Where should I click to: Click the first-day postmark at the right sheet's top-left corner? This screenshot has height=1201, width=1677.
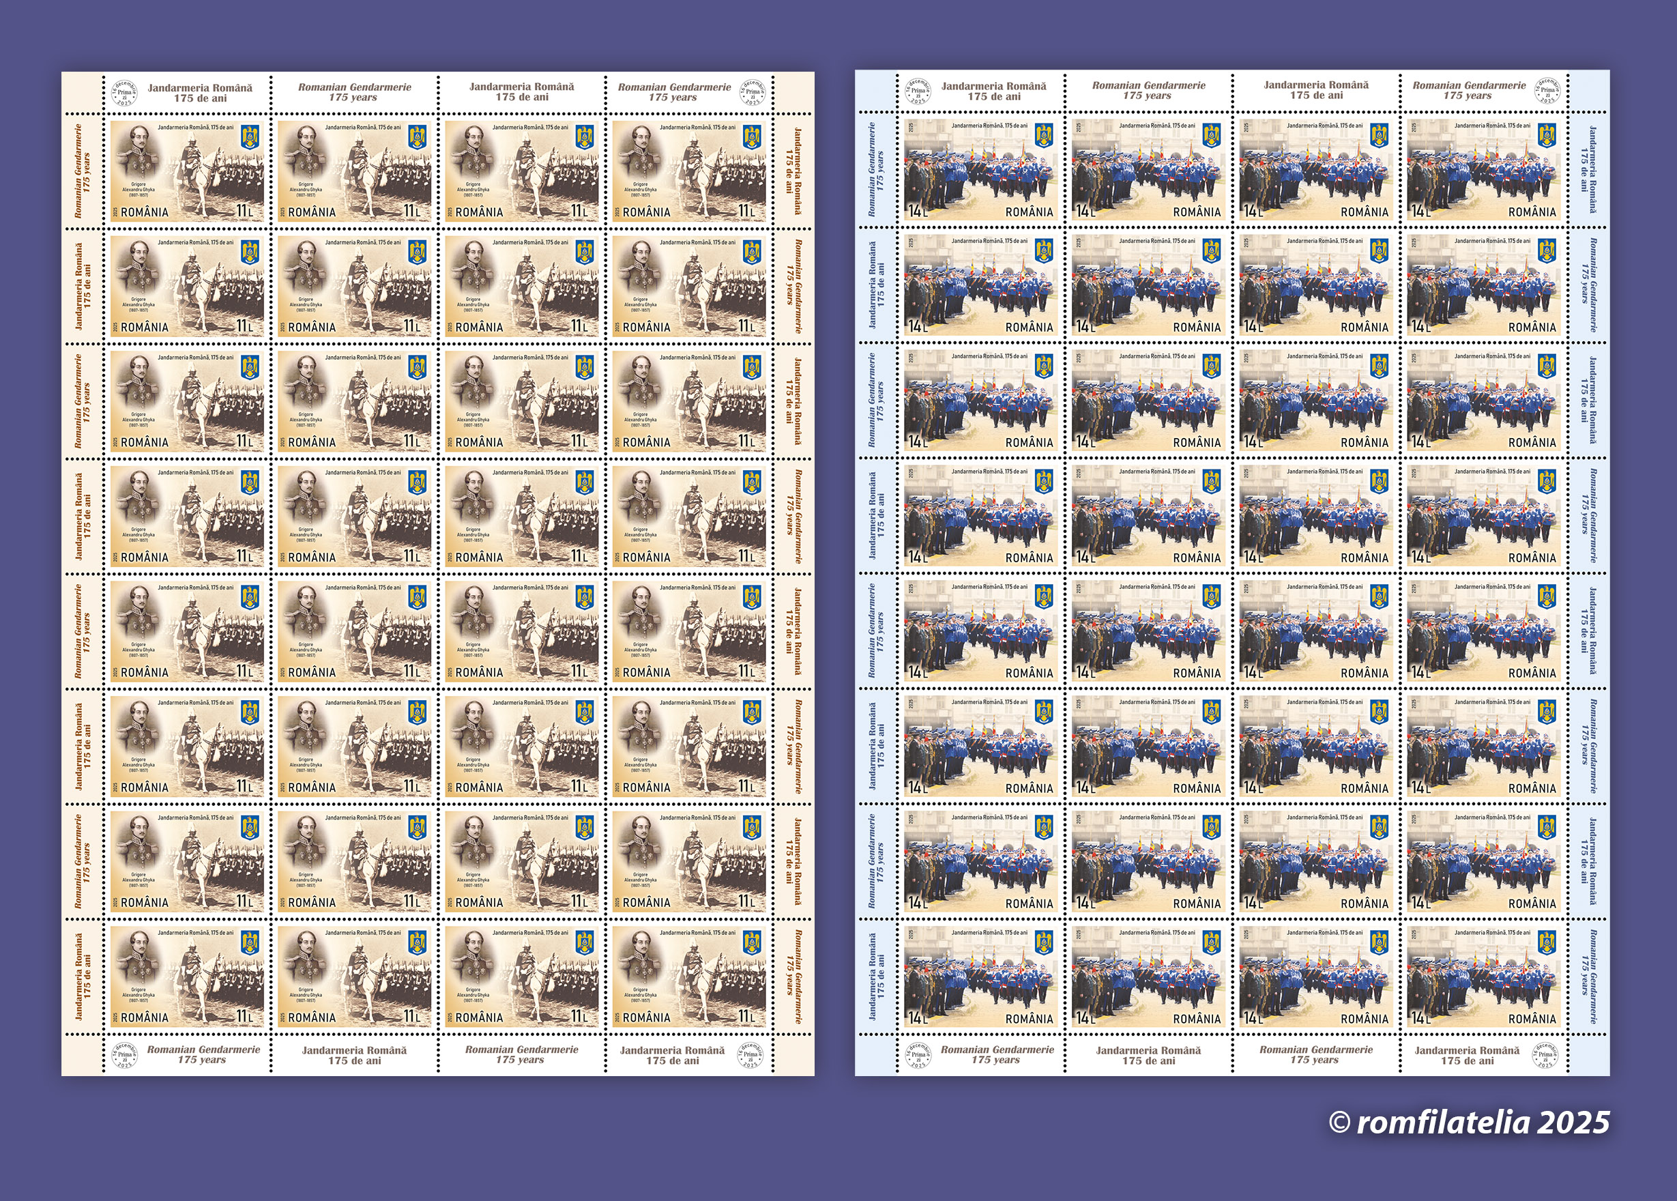click(918, 91)
